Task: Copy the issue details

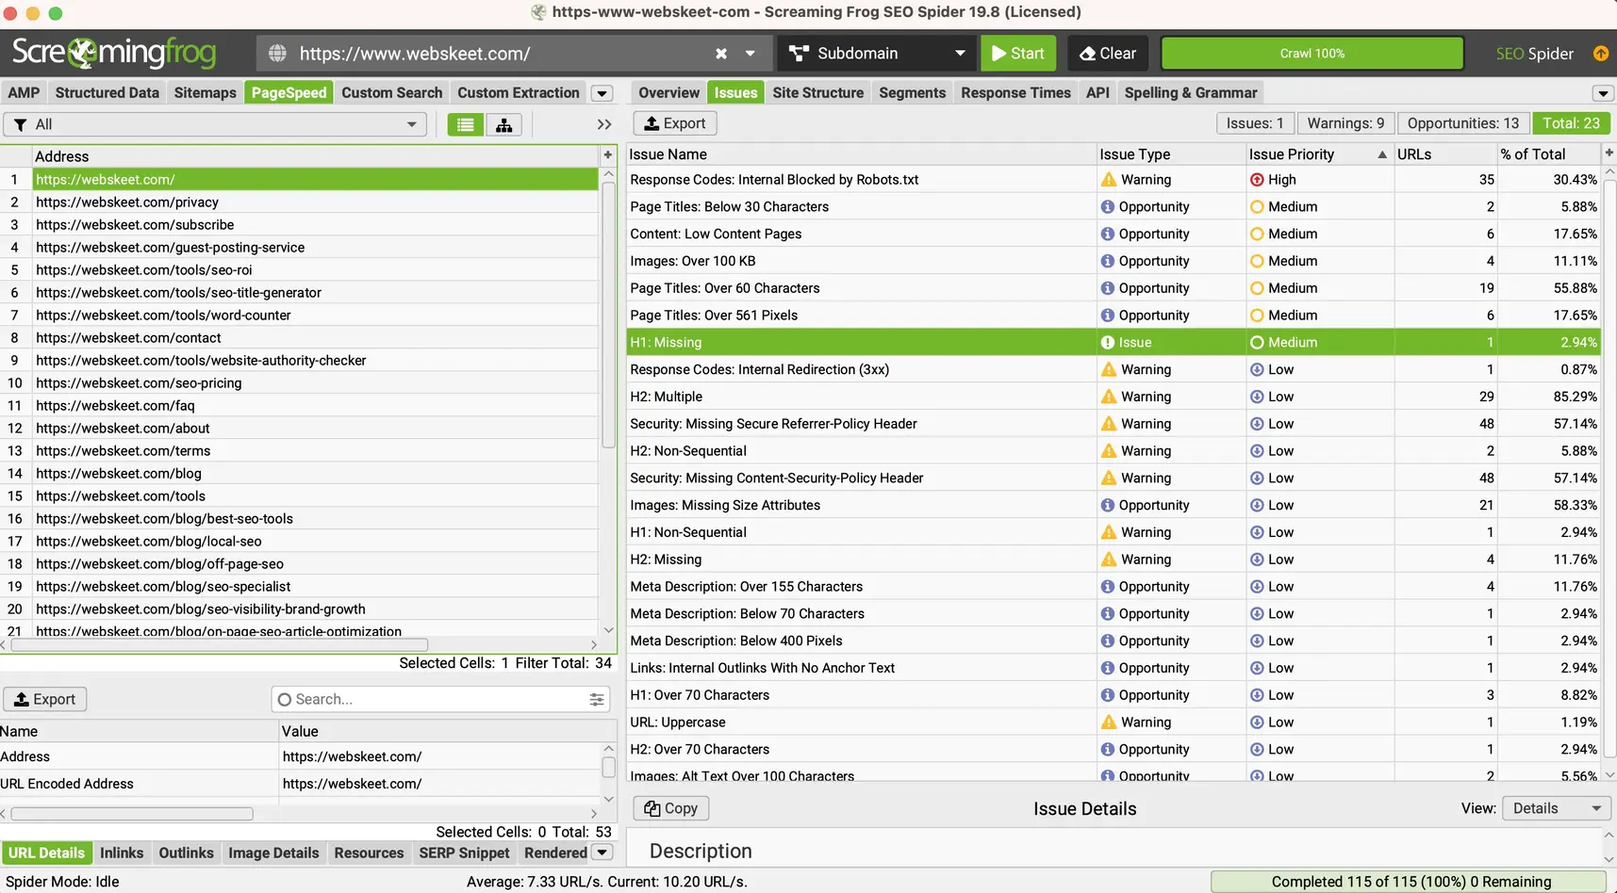Action: pyautogui.click(x=671, y=808)
